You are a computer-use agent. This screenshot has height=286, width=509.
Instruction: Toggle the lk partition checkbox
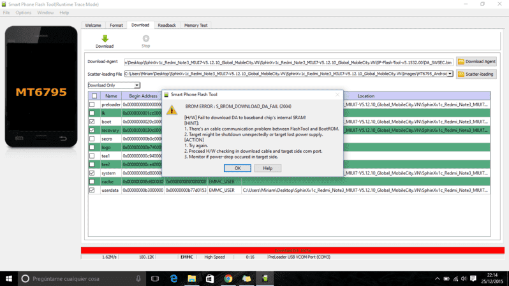click(92, 113)
